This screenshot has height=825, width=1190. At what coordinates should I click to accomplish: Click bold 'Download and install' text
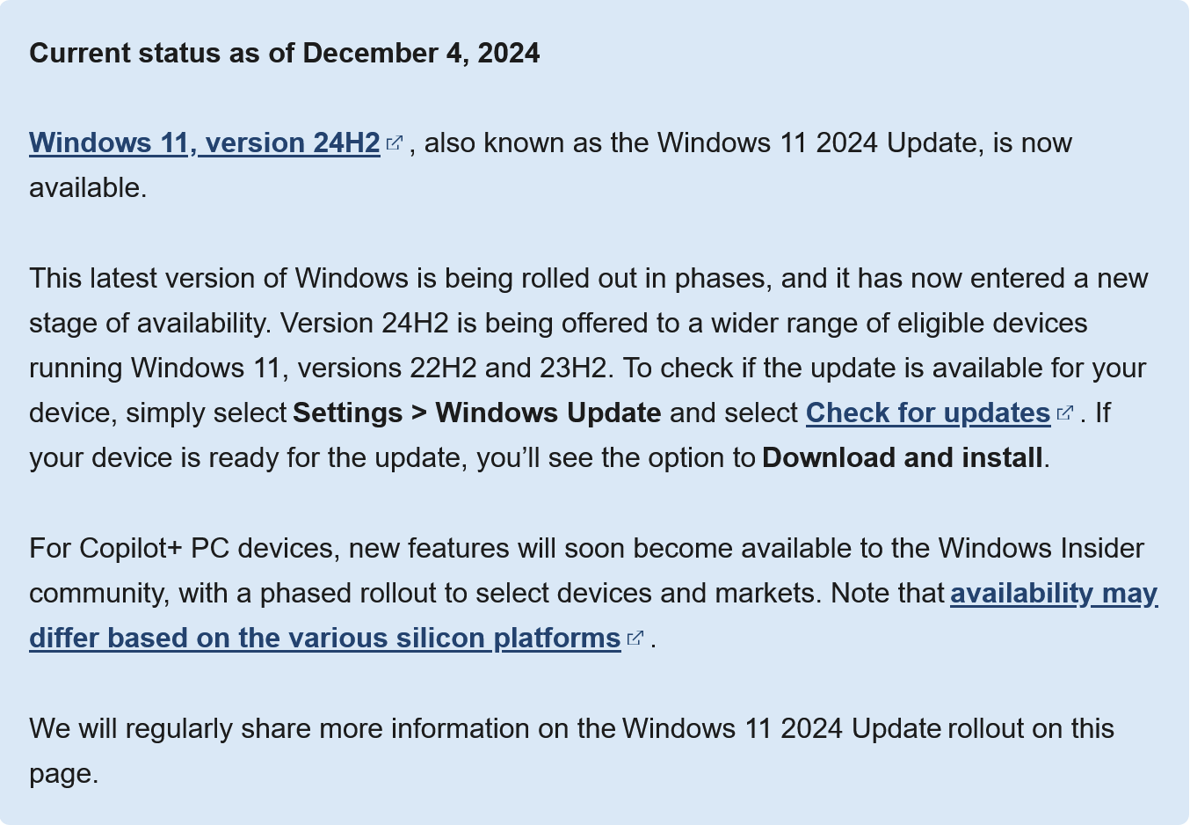[x=903, y=457]
